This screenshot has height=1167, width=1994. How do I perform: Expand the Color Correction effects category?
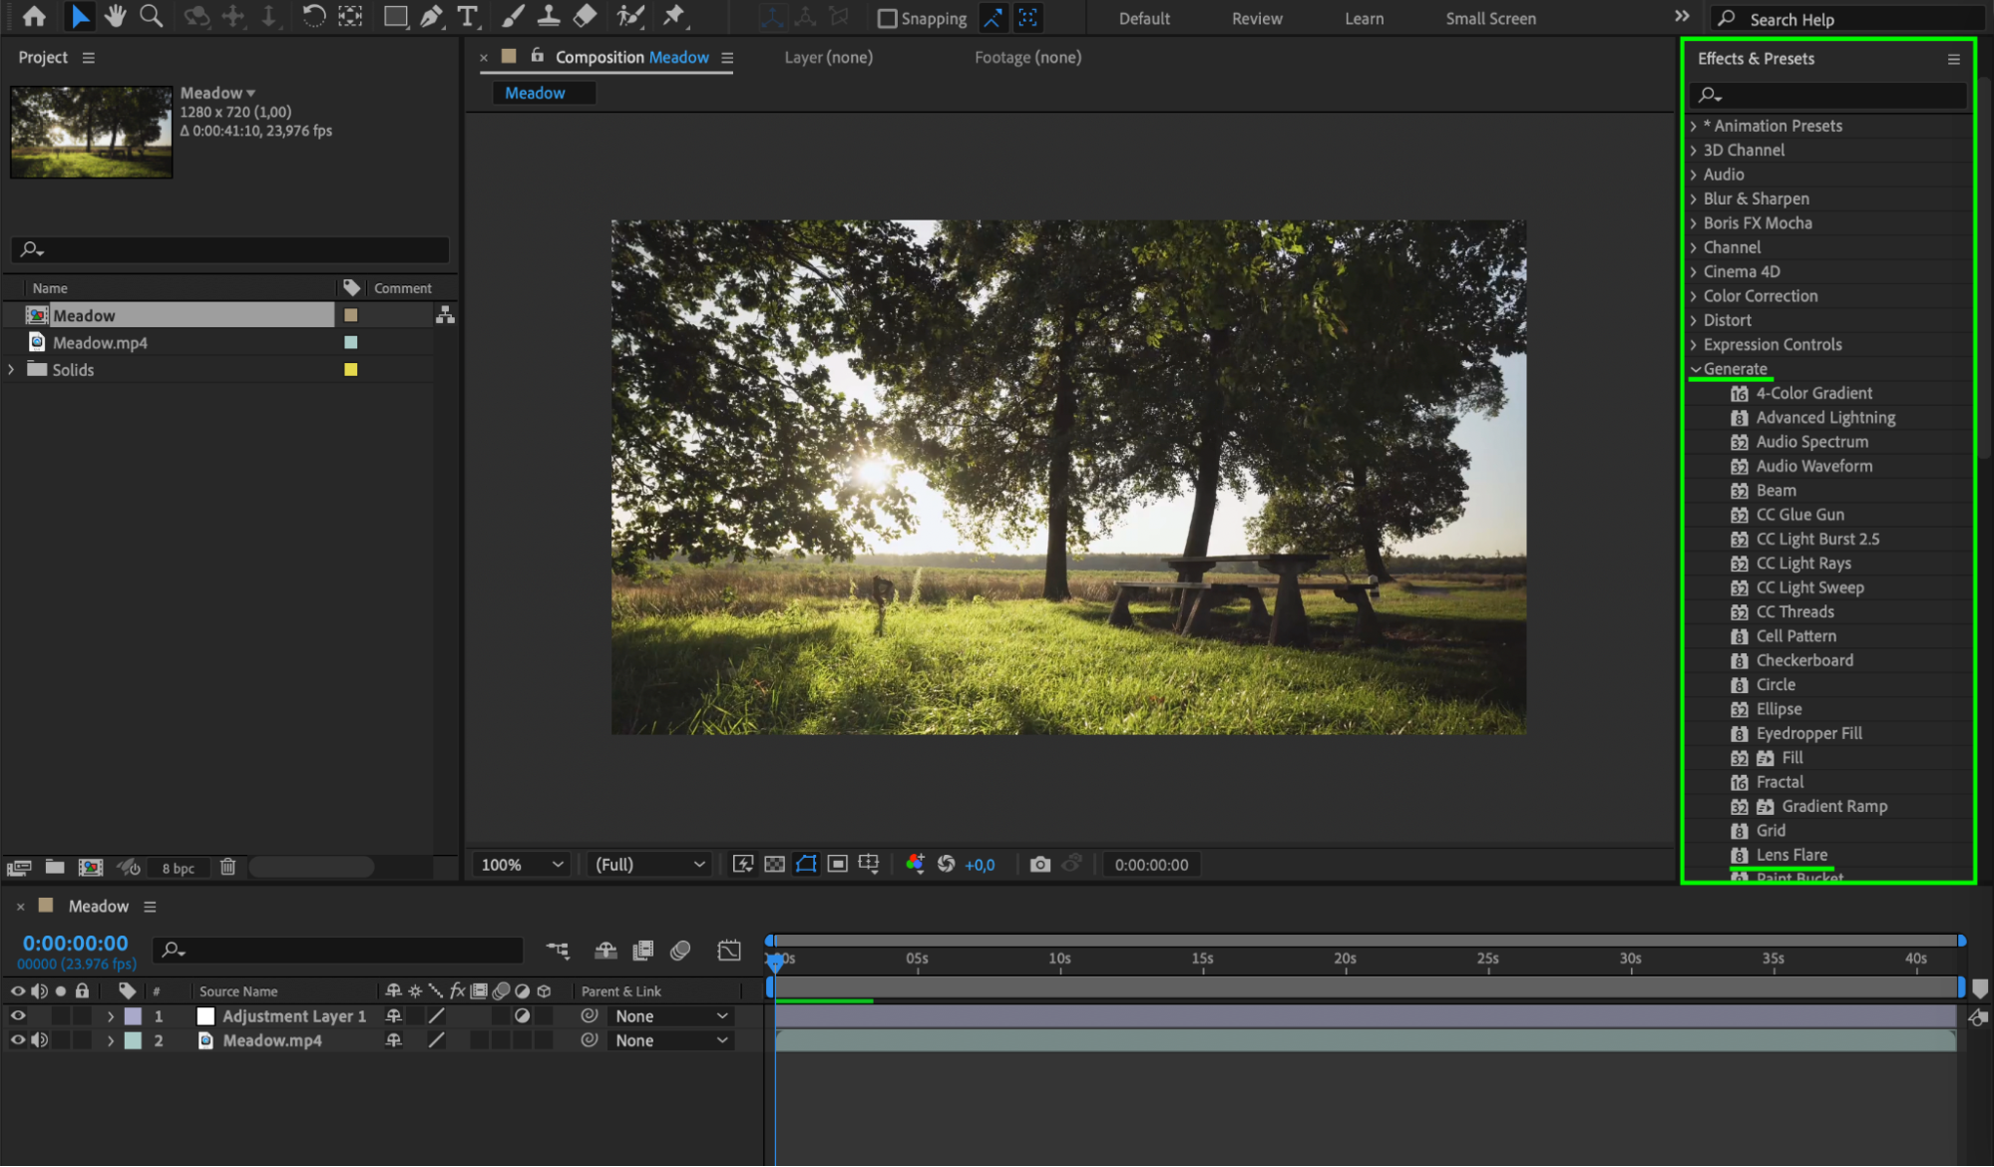click(x=1694, y=296)
